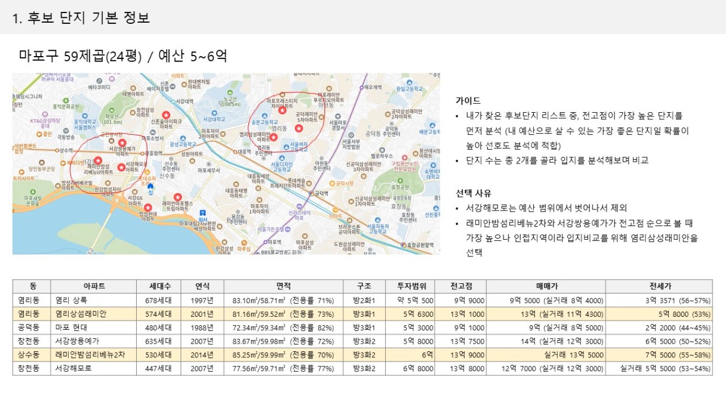Select the 상수동 district cell

(x=32, y=355)
